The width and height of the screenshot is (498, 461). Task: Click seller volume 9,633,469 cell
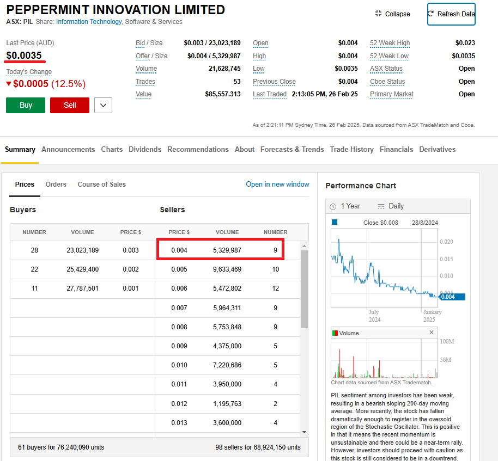(x=227, y=269)
